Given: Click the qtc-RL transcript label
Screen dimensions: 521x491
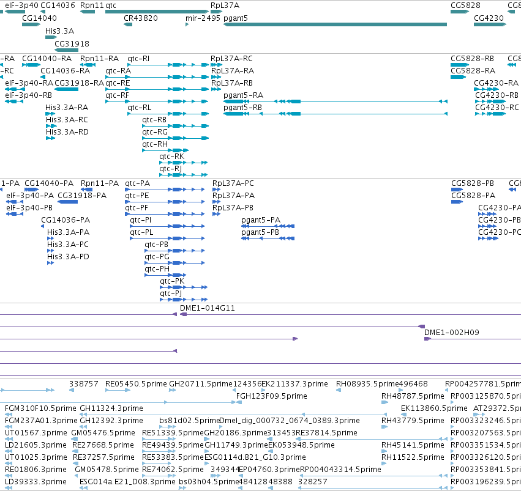Looking at the screenshot, I should pos(140,108).
